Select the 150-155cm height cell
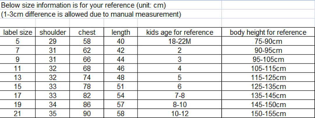 [x=268, y=114]
